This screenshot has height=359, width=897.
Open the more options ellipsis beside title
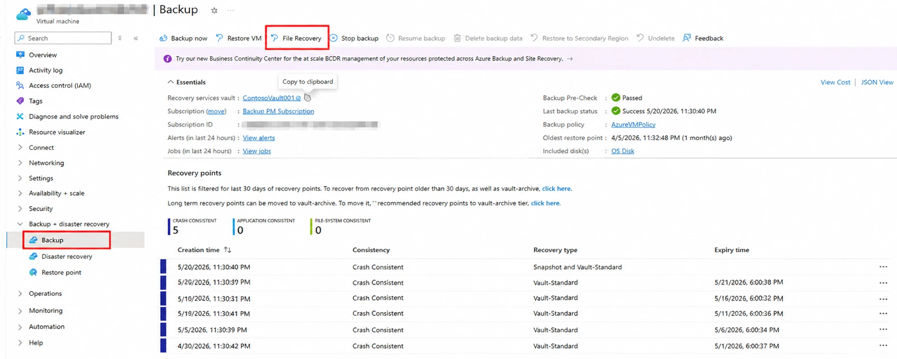click(x=230, y=10)
